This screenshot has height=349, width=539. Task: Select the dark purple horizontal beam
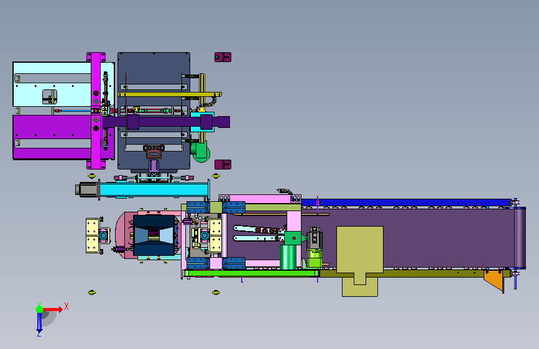pos(166,122)
